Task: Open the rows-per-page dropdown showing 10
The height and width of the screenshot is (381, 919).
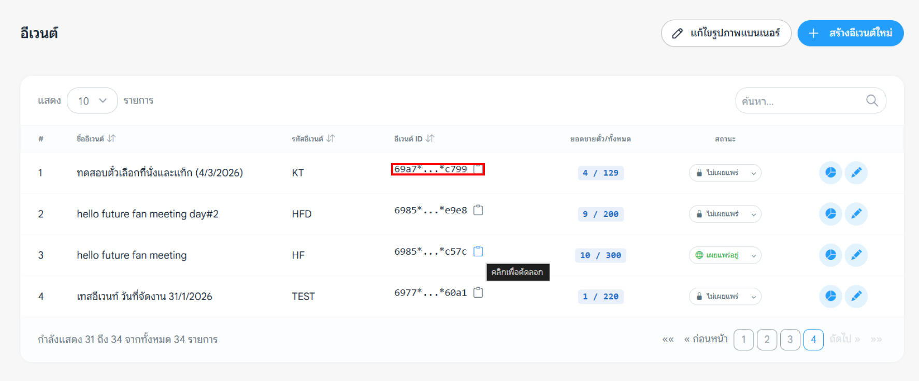Action: click(x=92, y=100)
